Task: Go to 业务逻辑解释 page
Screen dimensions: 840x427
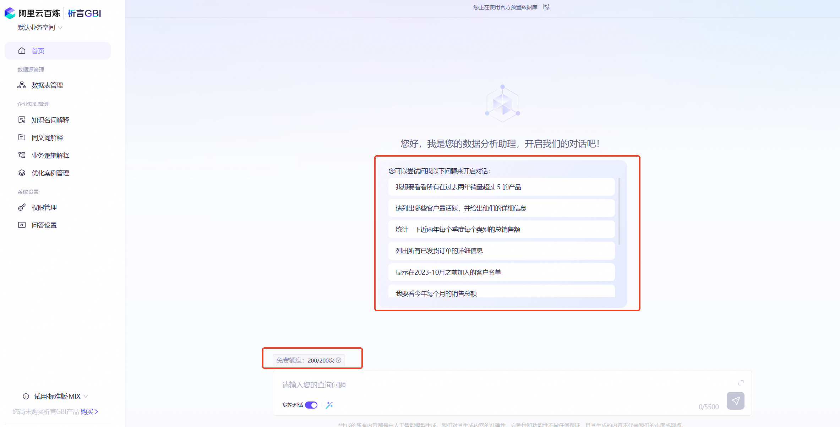Action: [x=50, y=155]
